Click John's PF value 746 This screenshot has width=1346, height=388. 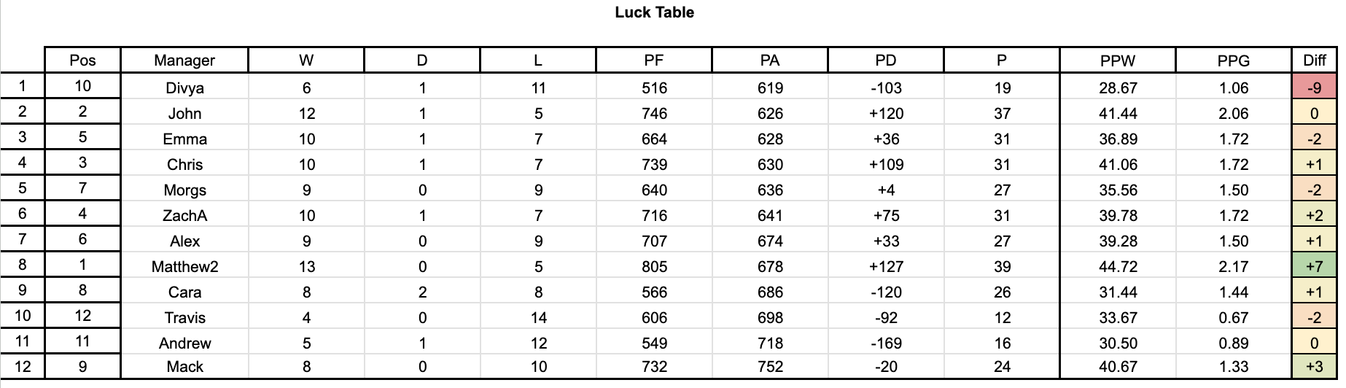pos(654,114)
